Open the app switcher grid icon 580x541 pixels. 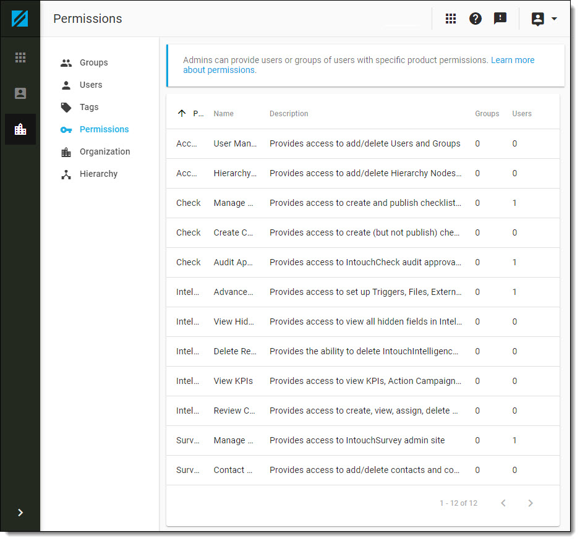click(x=450, y=19)
